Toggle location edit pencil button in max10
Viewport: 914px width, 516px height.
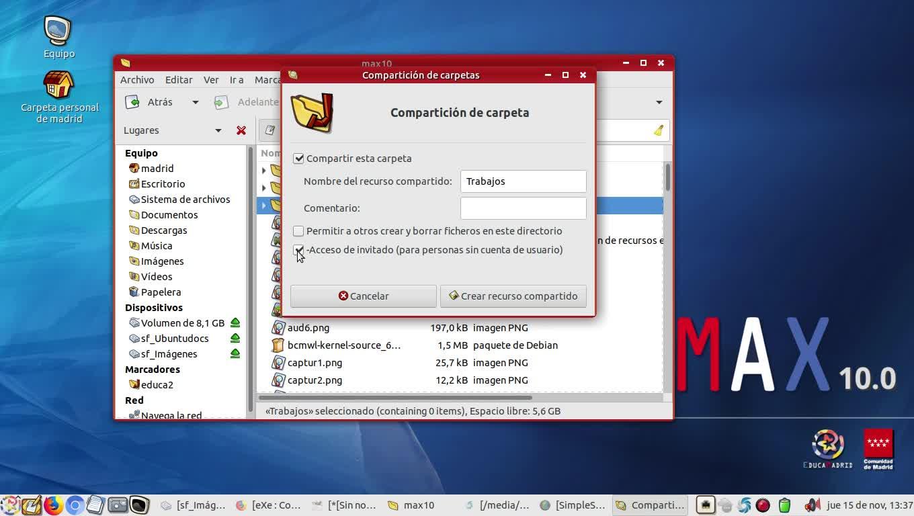270,130
